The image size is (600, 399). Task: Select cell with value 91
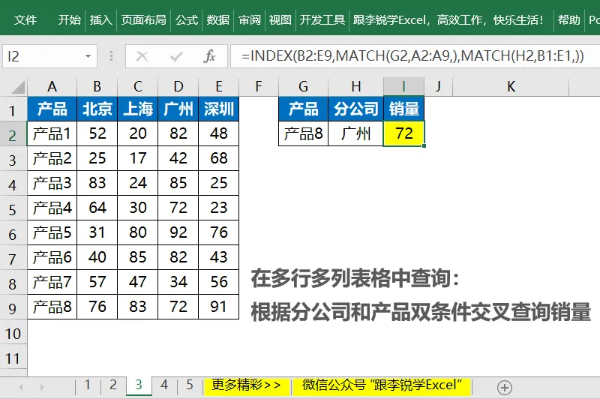click(x=219, y=307)
